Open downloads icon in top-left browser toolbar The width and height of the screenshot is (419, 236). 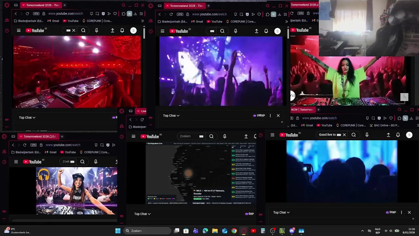[x=135, y=14]
